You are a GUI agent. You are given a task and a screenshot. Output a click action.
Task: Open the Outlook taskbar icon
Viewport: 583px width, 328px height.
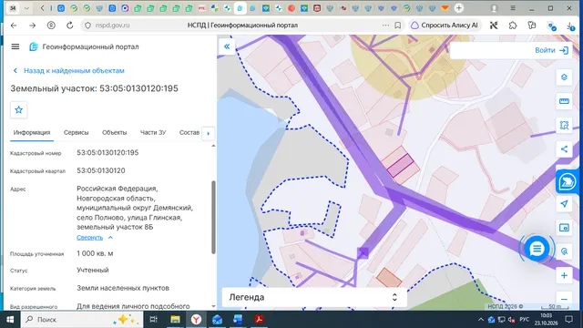(x=217, y=320)
